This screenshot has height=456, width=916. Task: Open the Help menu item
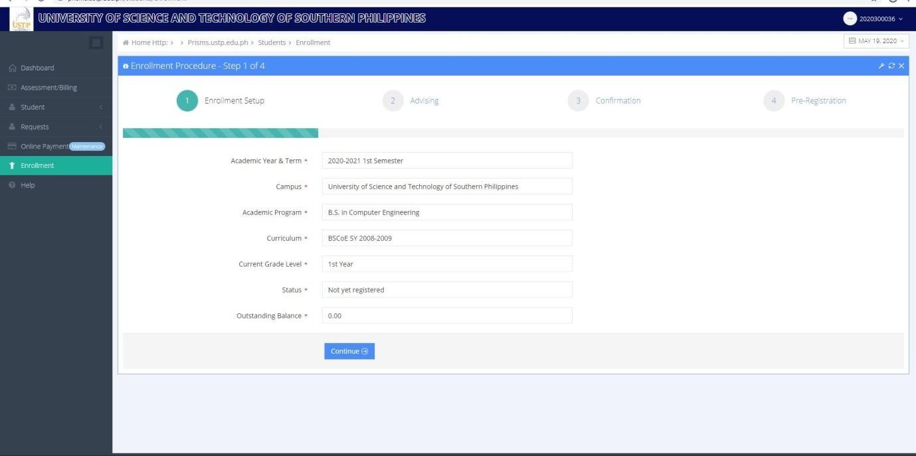[56, 185]
